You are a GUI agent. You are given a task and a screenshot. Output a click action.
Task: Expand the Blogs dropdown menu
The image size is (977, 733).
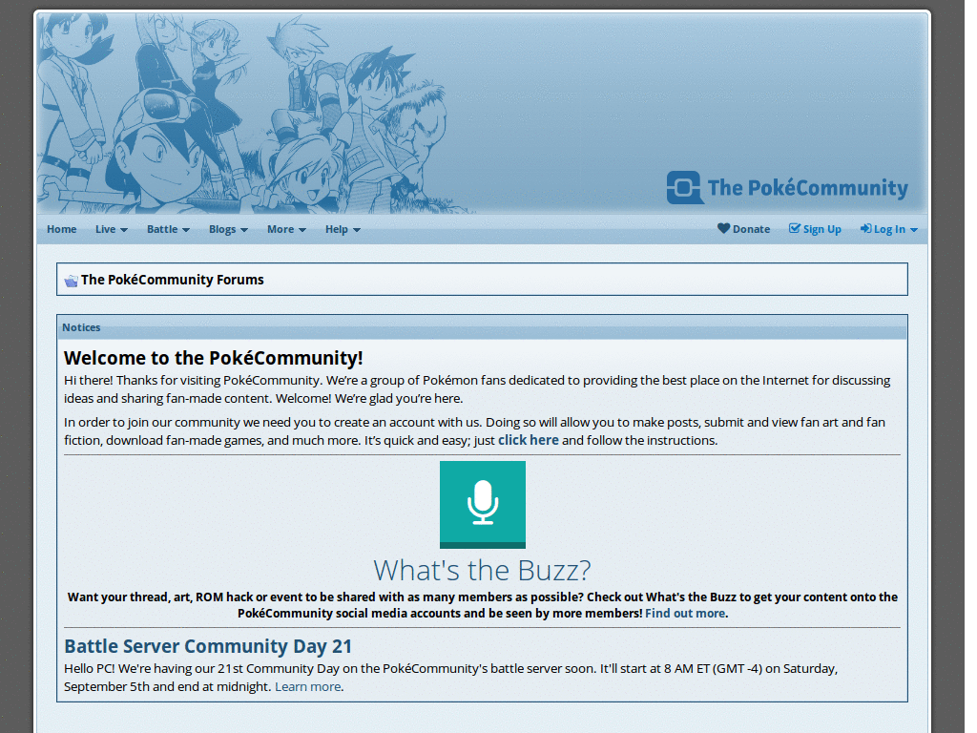pos(229,229)
